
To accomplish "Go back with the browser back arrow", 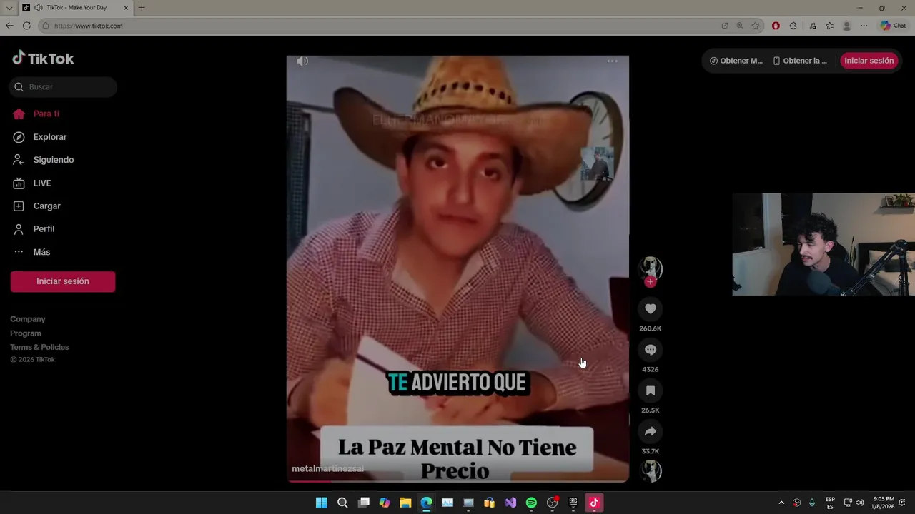I will 9,26.
